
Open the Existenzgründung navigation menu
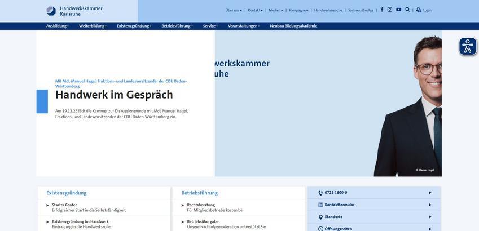134,26
